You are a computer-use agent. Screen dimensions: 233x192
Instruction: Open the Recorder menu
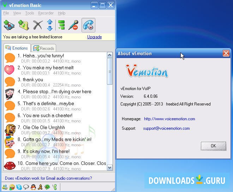click(x=46, y=13)
